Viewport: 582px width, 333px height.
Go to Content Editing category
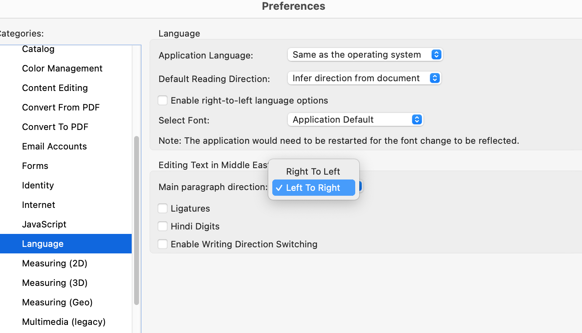(55, 88)
